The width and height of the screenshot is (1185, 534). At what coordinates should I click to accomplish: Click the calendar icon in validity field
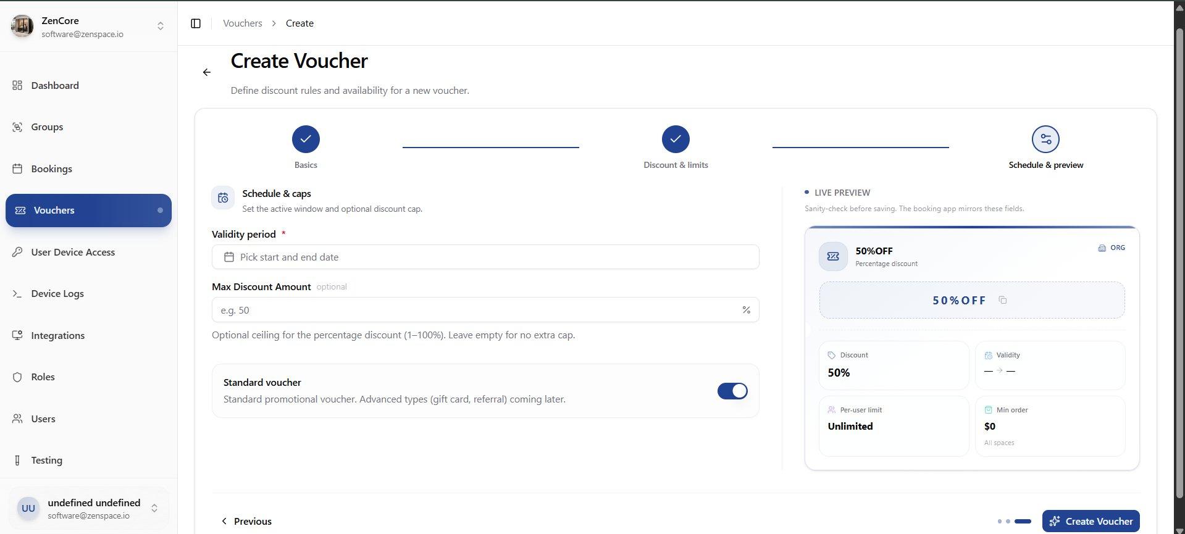click(x=229, y=257)
